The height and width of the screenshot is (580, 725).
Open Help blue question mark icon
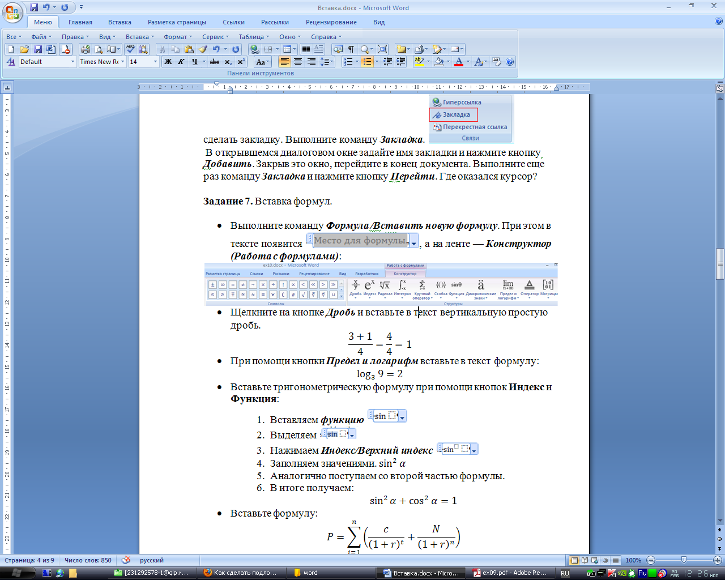(510, 62)
